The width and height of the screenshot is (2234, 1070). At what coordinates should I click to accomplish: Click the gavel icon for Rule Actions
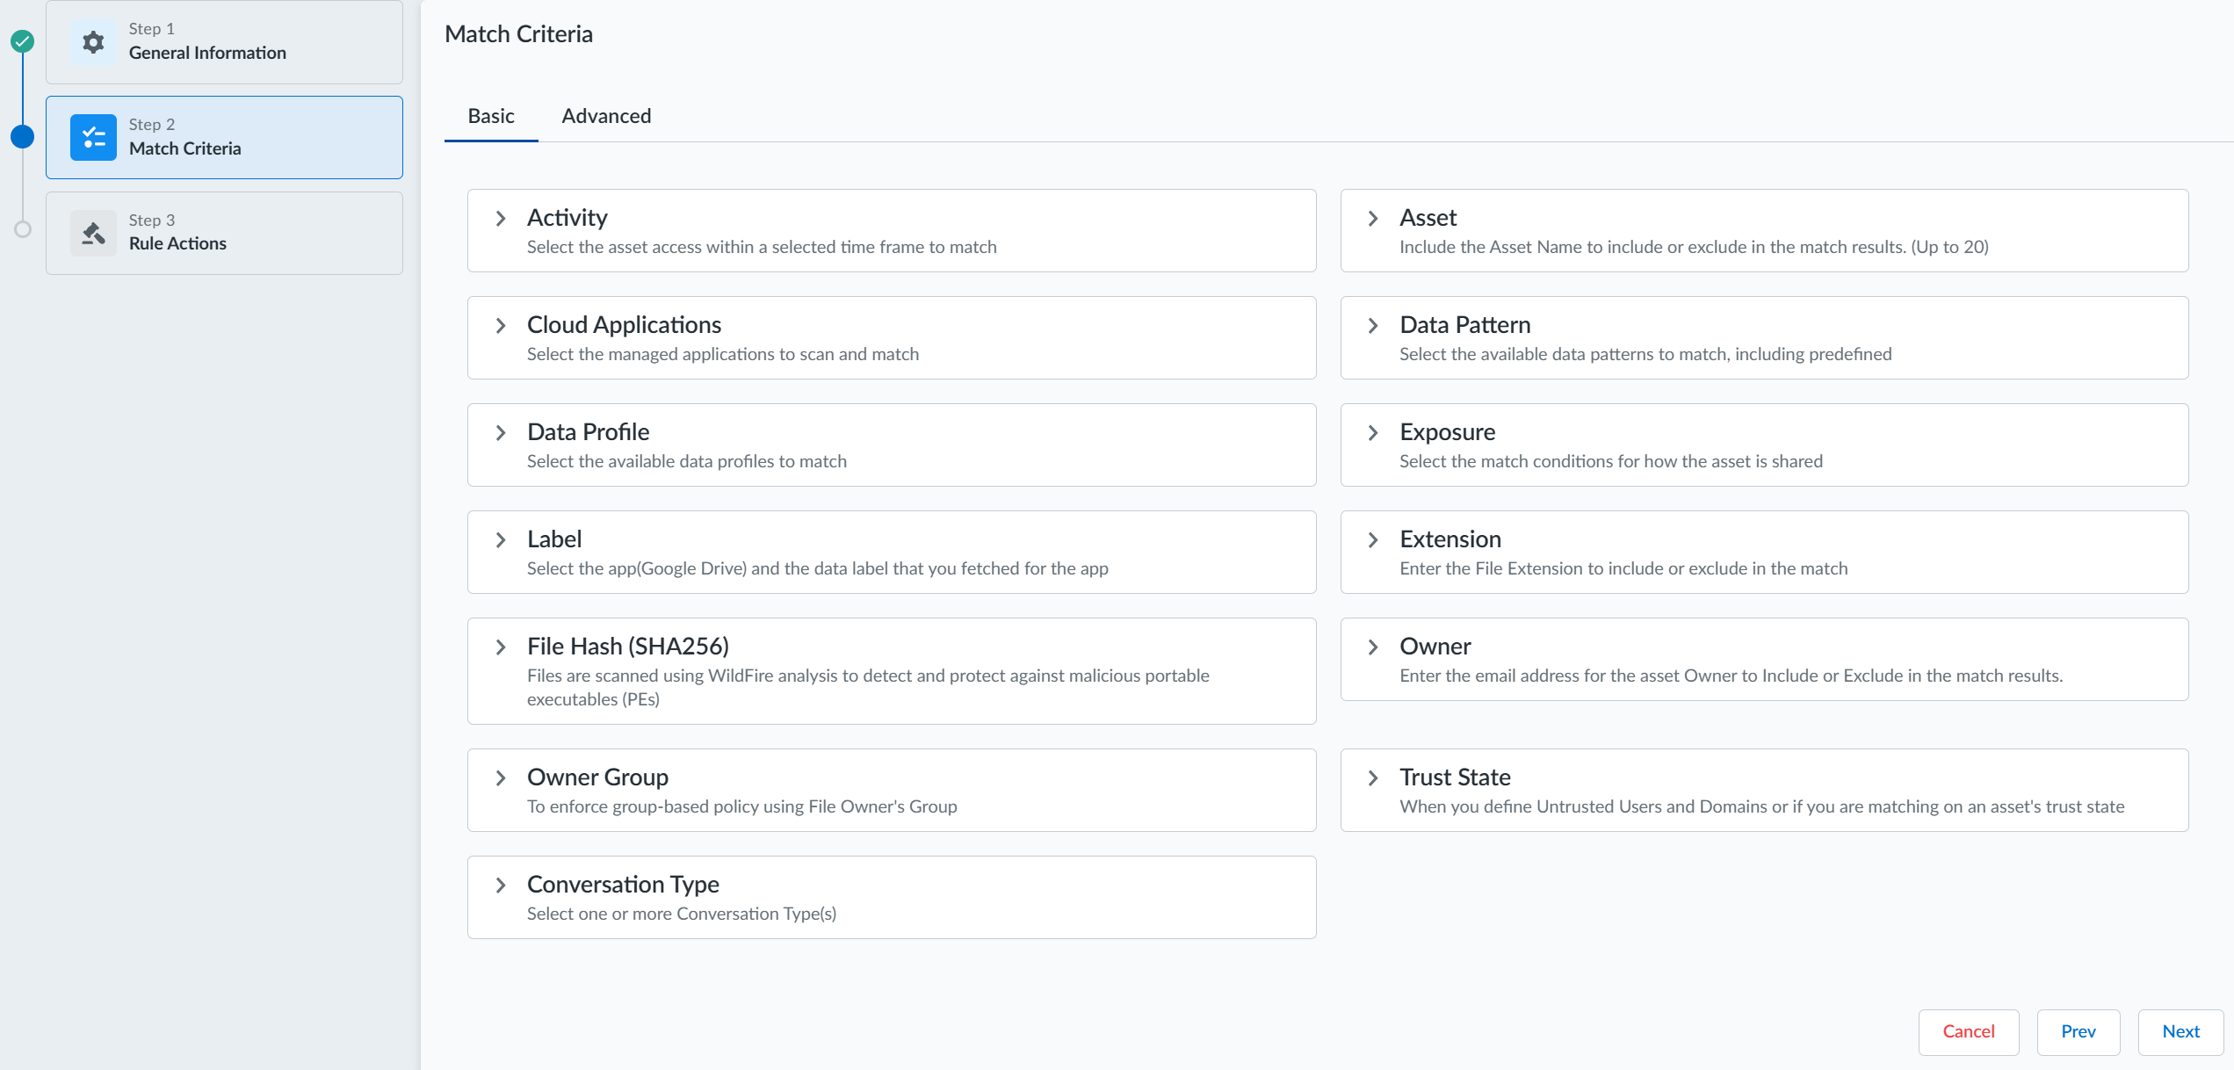point(93,233)
